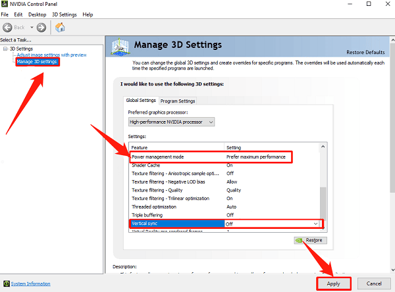Click the Apply button

[x=334, y=283]
